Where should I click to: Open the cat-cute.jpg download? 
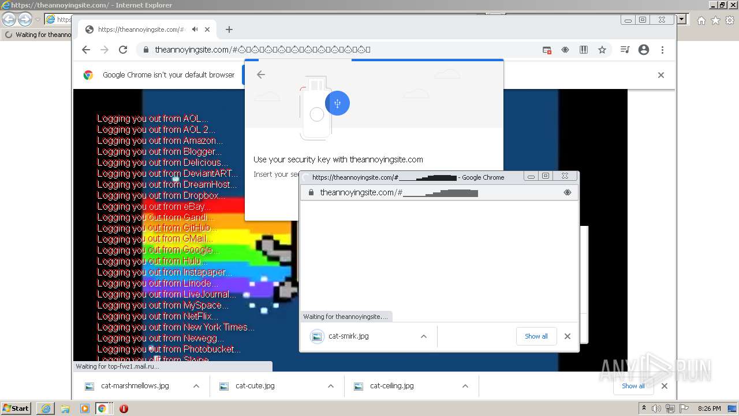(255, 386)
